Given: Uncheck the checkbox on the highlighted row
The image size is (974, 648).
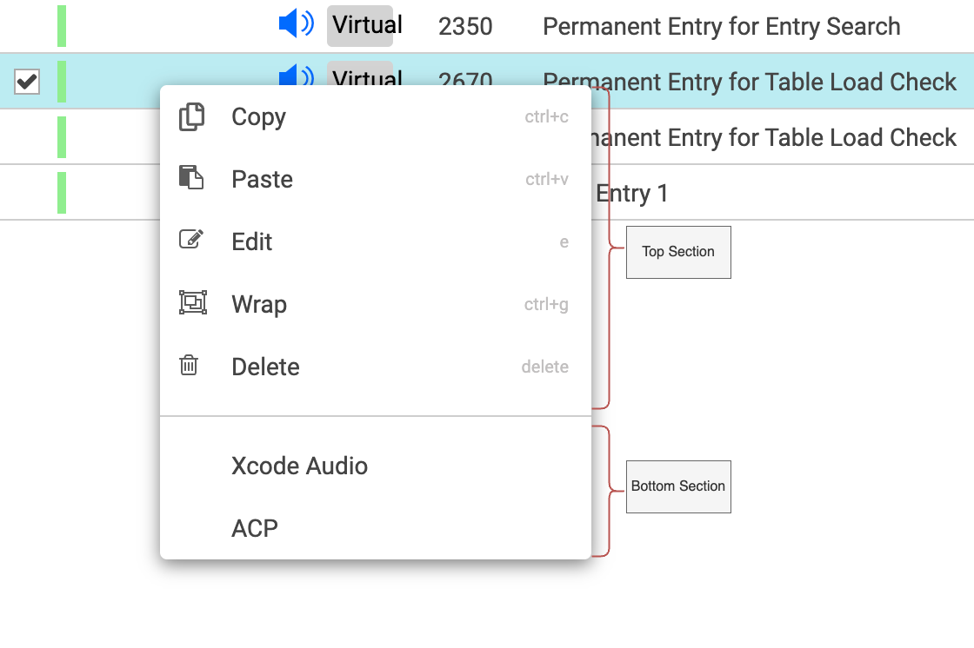Looking at the screenshot, I should 27,82.
